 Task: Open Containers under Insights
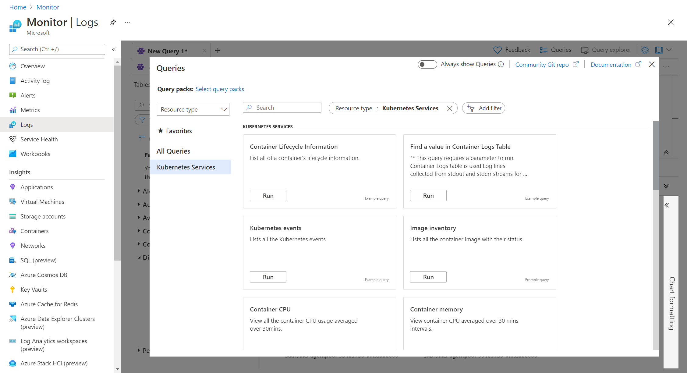tap(34, 231)
